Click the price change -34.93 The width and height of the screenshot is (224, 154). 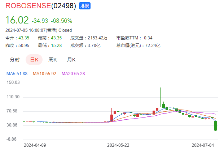40,21
